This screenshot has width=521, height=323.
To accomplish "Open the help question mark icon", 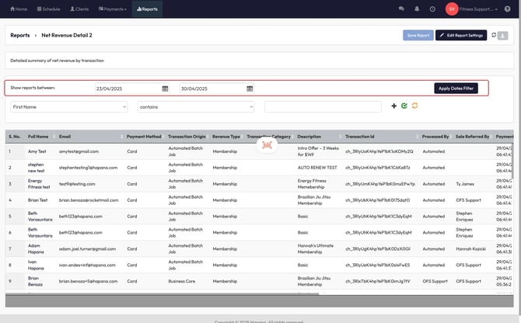I will tap(507, 9).
